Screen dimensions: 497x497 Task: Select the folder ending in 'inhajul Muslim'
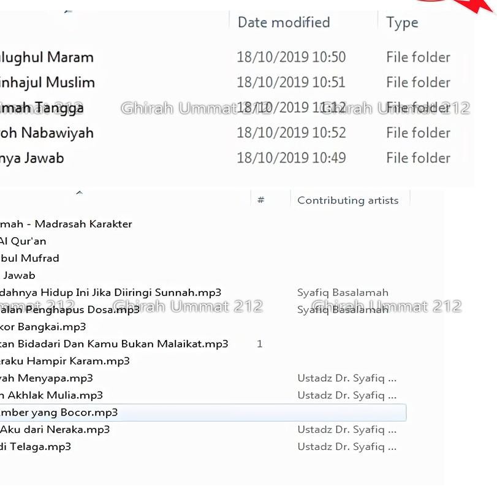point(47,82)
